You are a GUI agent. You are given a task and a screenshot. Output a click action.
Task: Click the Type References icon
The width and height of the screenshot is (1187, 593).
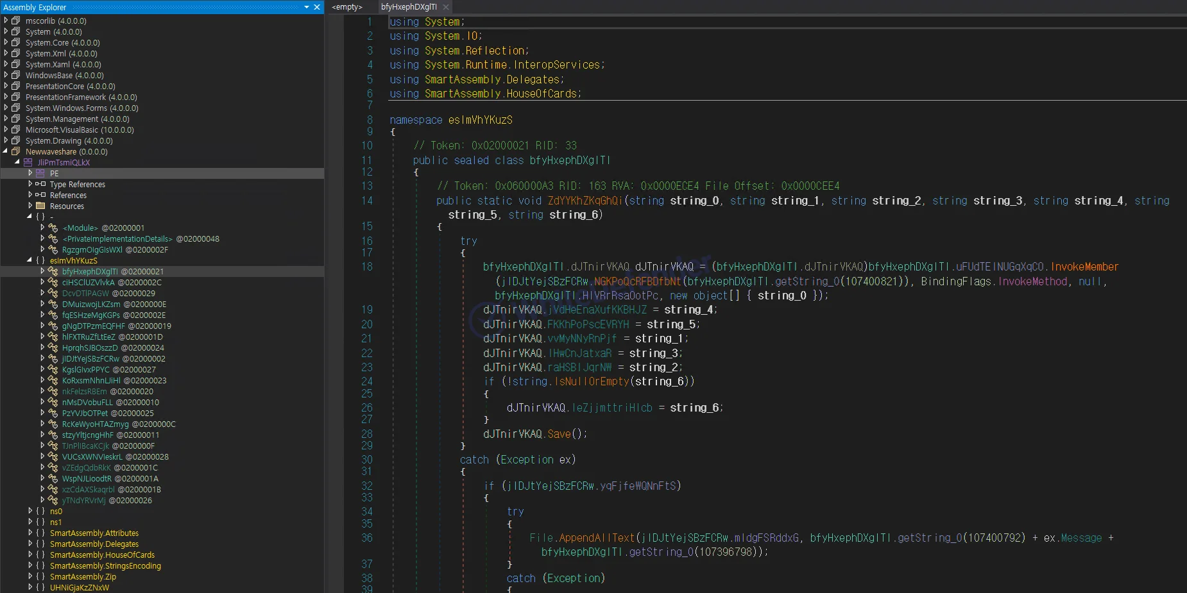pyautogui.click(x=40, y=184)
